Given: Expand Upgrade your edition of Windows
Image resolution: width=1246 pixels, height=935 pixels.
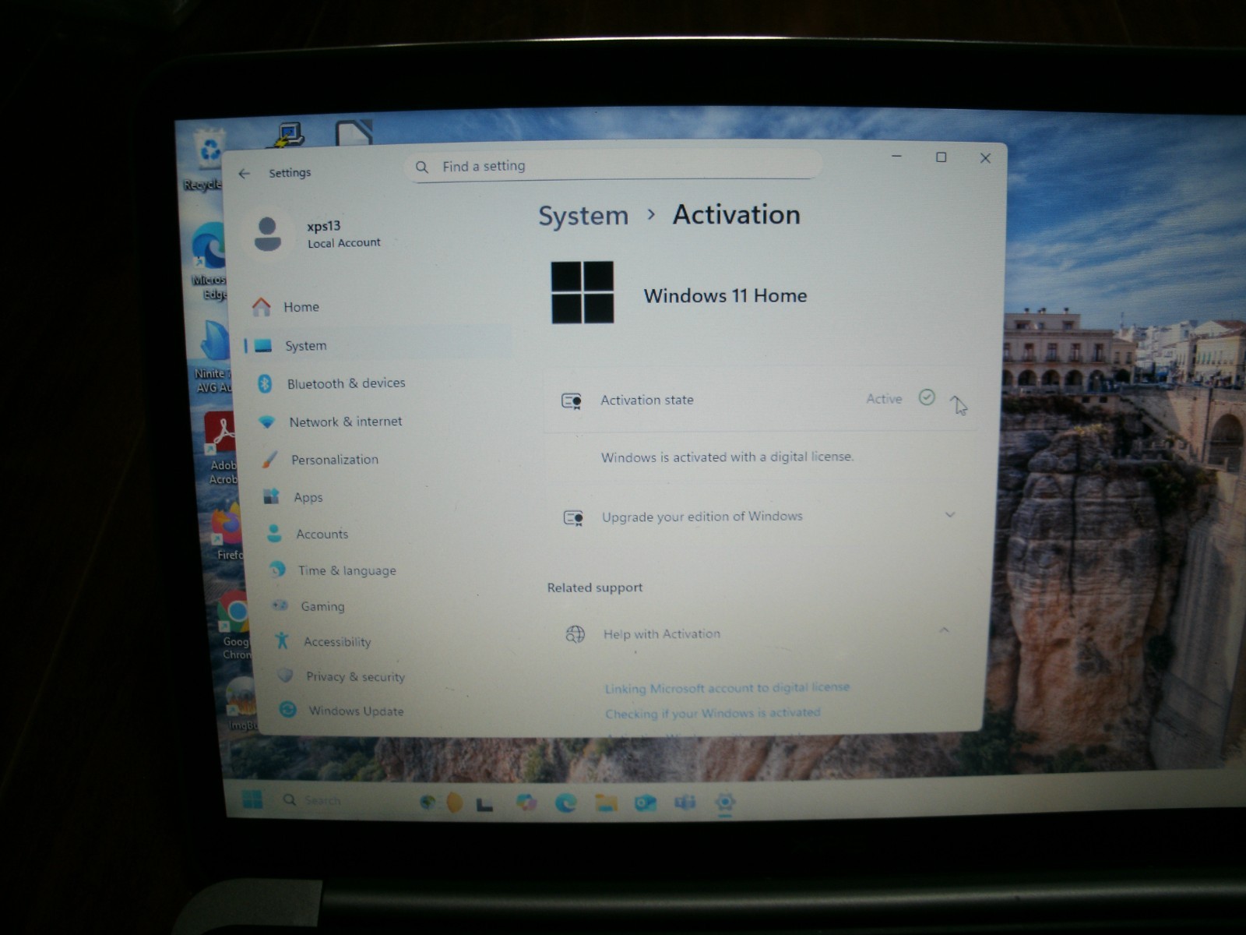Looking at the screenshot, I should (950, 515).
